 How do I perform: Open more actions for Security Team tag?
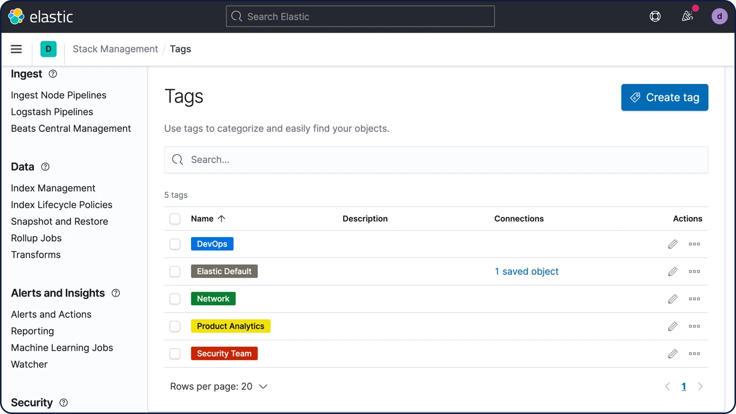coord(695,354)
